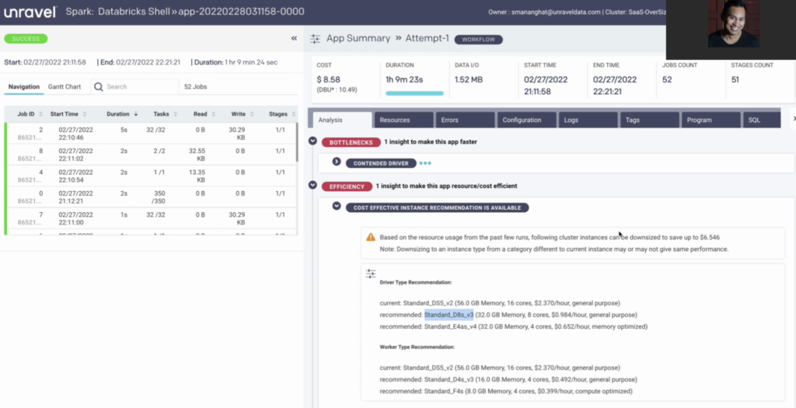Click the job table vertical scrollbar
The height and width of the screenshot is (408, 796).
pos(297,142)
